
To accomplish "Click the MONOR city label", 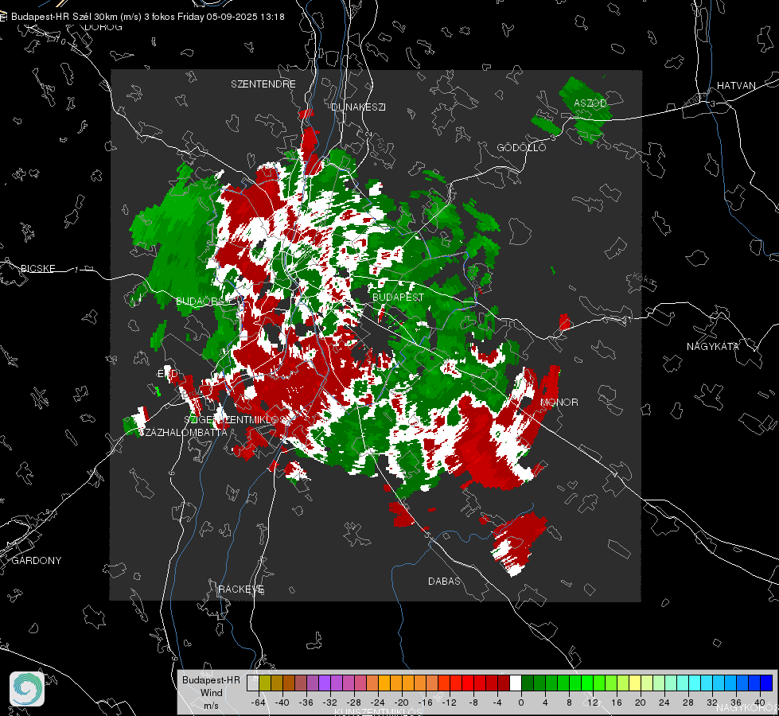I will tap(559, 402).
